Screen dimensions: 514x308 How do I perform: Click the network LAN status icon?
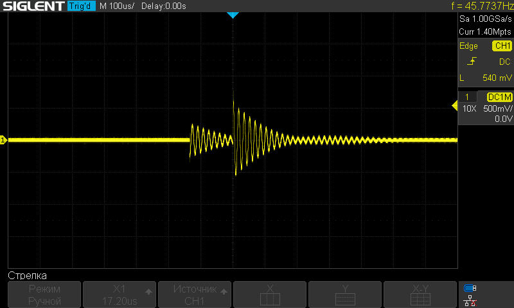click(x=471, y=300)
